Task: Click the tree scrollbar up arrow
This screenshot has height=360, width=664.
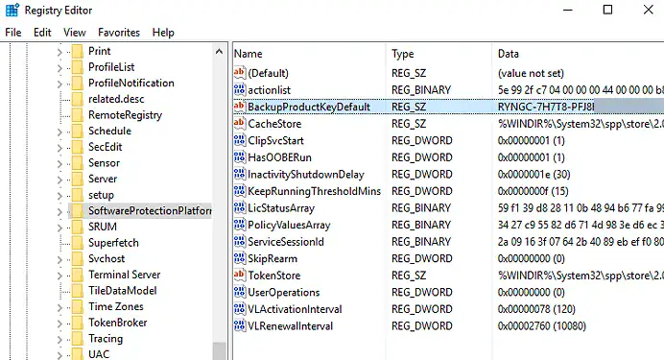Action: point(220,52)
